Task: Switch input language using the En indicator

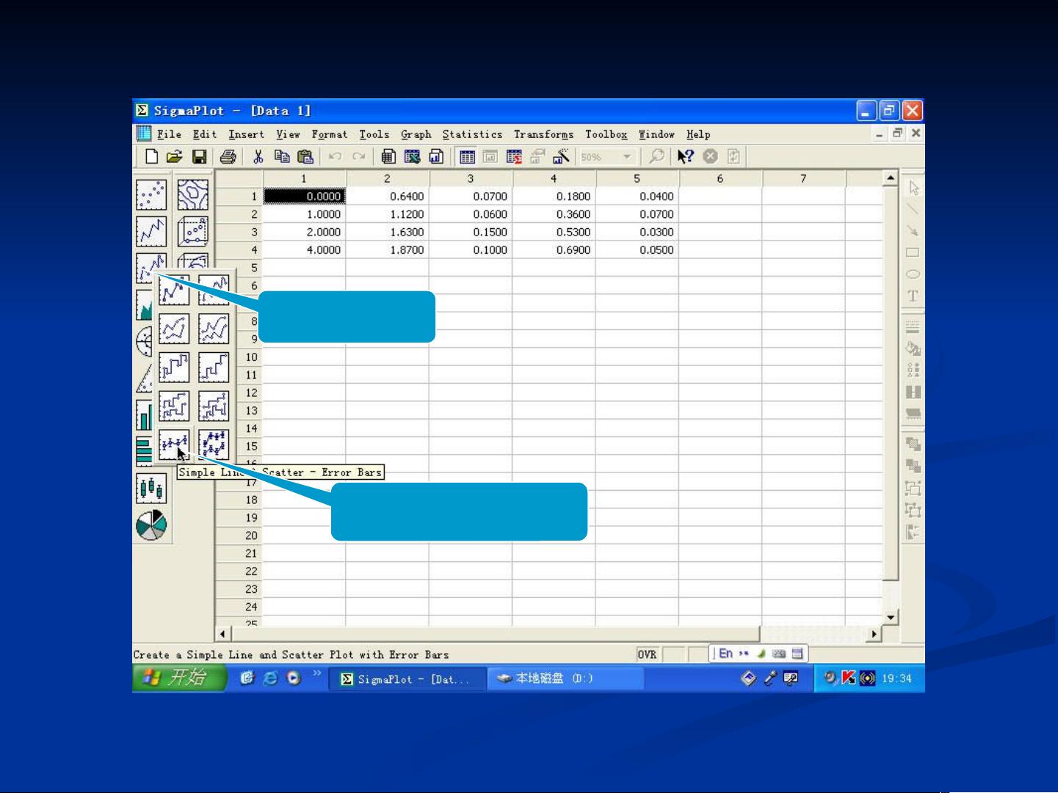Action: [x=725, y=654]
